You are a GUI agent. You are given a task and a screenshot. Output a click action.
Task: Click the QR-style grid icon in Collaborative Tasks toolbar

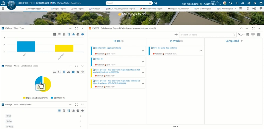[x=258, y=35]
